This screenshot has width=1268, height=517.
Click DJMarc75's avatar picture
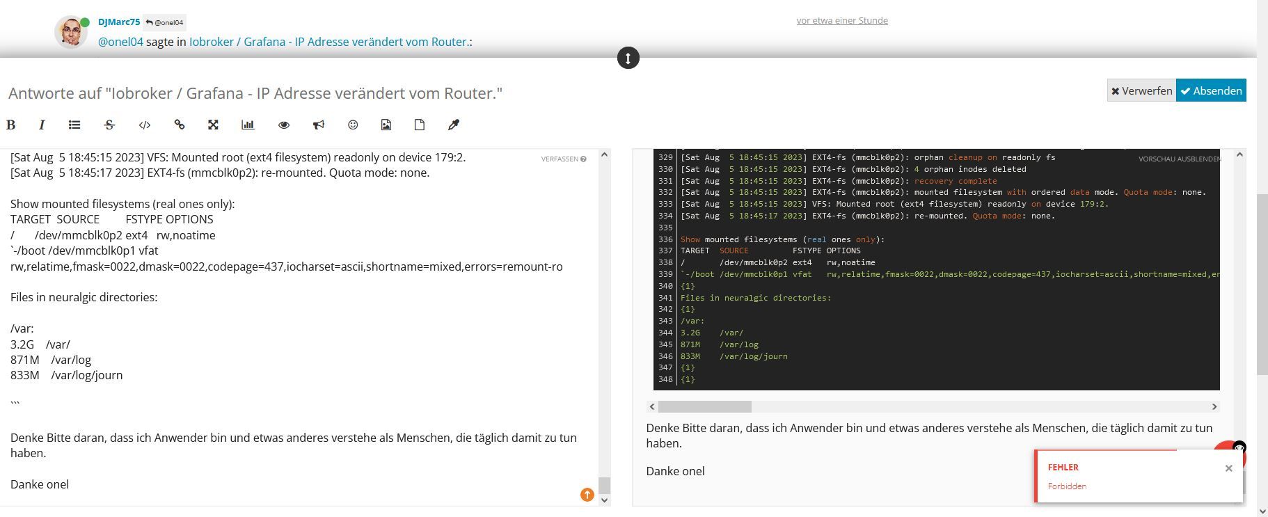pyautogui.click(x=71, y=32)
